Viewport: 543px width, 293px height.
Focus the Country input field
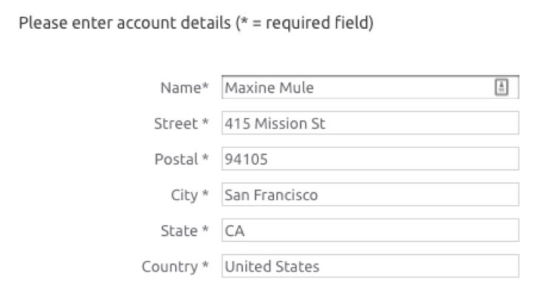point(370,266)
